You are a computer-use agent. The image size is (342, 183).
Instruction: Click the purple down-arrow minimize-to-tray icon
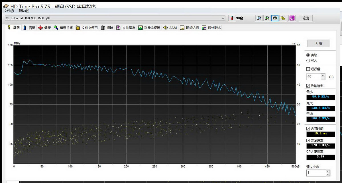point(292,18)
